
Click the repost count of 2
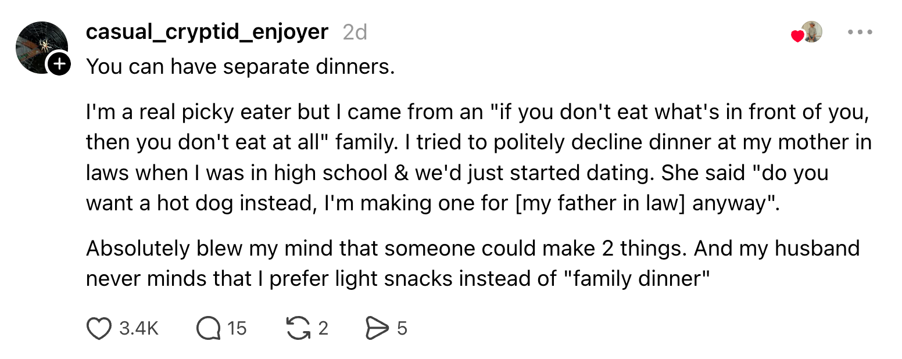(x=323, y=329)
